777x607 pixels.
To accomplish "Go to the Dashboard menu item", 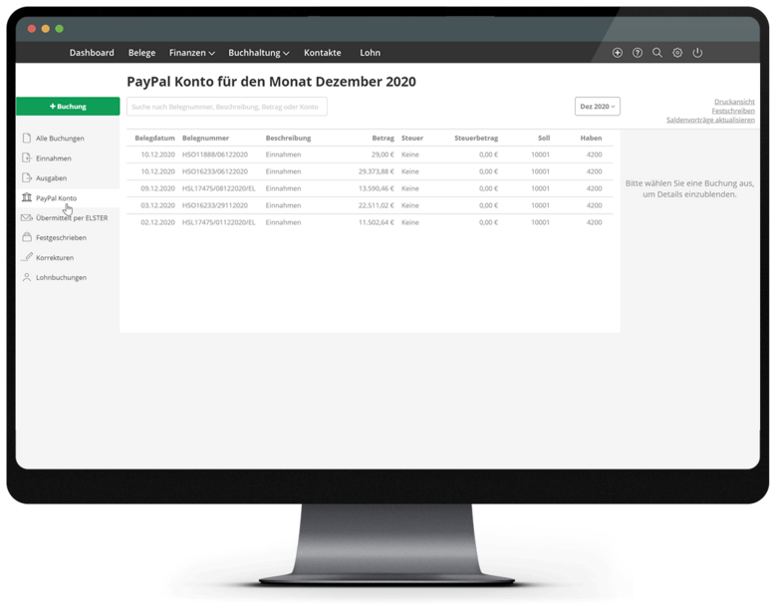I will (x=92, y=53).
